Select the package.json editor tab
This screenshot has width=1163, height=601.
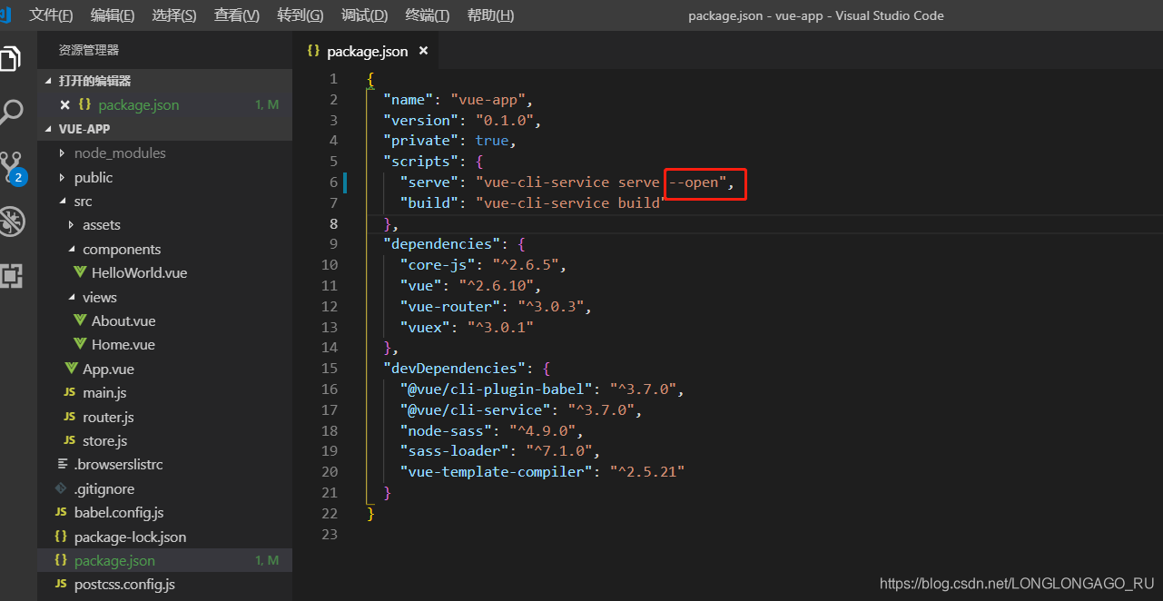click(368, 51)
